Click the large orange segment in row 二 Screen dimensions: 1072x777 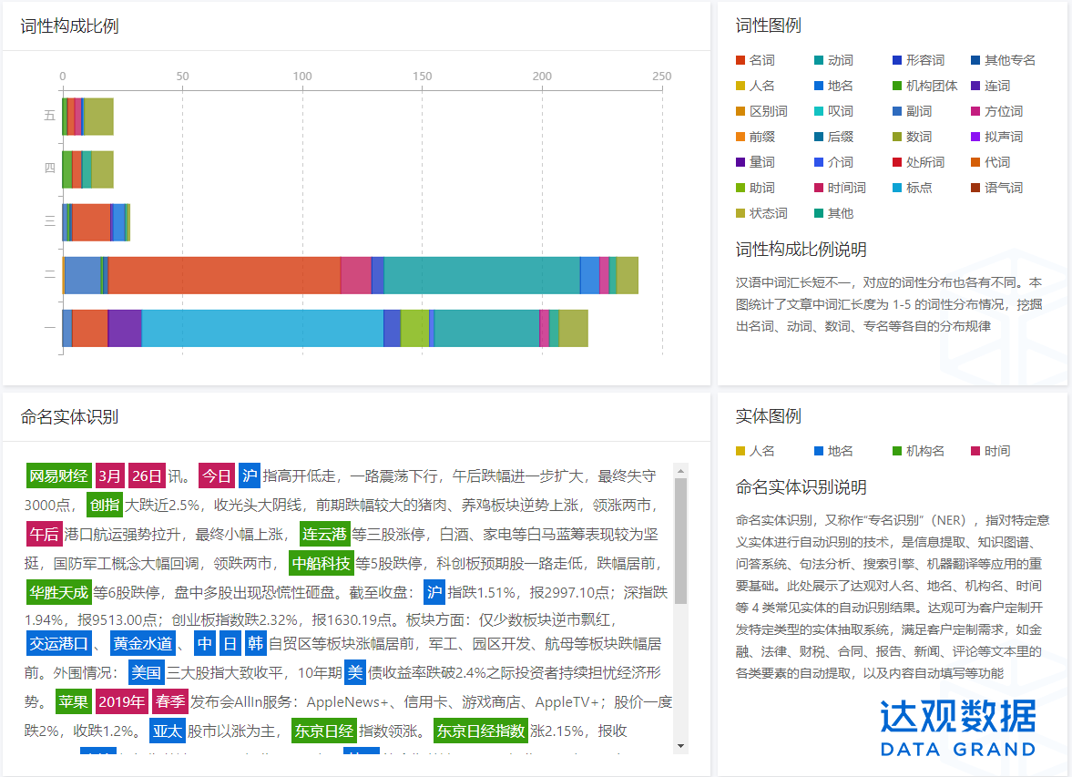point(224,275)
